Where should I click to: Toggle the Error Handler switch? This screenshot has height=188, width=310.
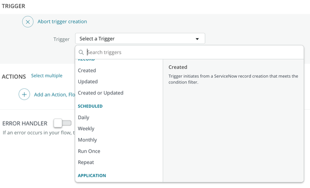(62, 123)
